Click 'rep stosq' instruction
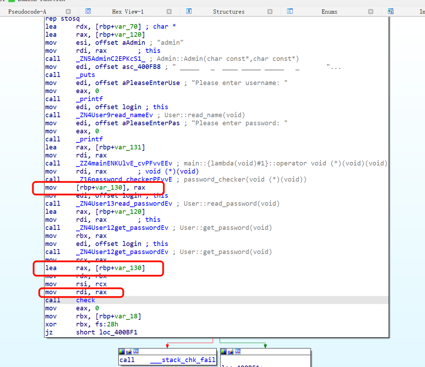Screen dimensions: 425x367 click(62, 19)
